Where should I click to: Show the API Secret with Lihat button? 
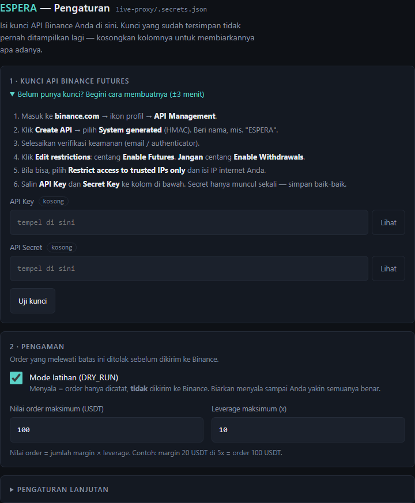[388, 268]
